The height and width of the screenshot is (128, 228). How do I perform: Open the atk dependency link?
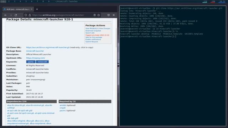tap(9, 118)
